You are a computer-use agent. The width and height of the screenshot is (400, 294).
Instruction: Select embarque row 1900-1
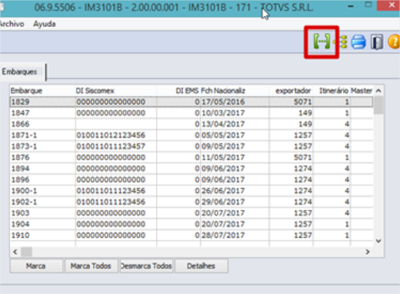point(191,191)
